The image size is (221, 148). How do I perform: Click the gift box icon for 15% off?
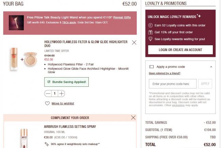[151, 32]
